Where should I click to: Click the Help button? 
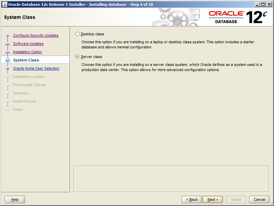click(15, 199)
